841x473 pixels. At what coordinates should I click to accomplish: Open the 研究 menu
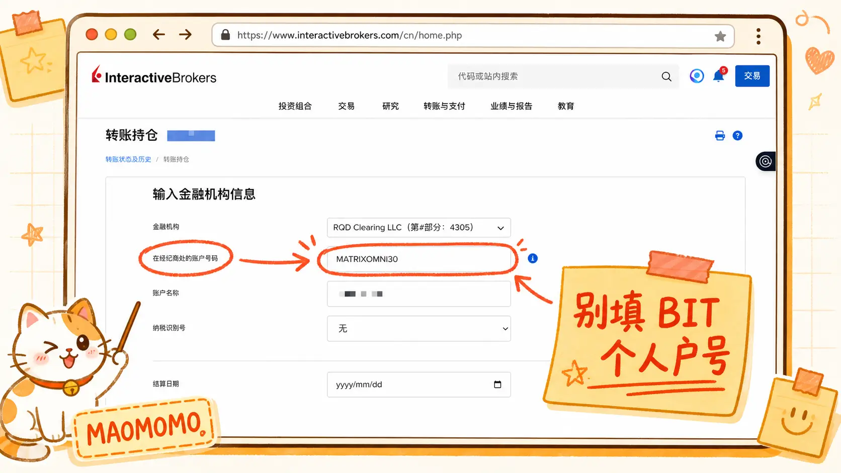click(x=390, y=106)
